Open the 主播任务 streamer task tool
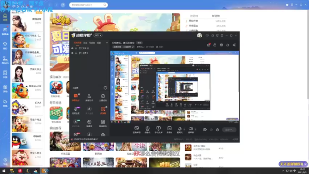Image resolution: width=309 pixels, height=174 pixels. (103, 97)
